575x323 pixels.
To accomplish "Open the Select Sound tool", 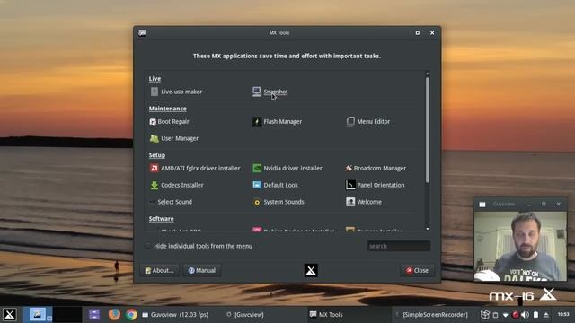I will click(x=171, y=202).
